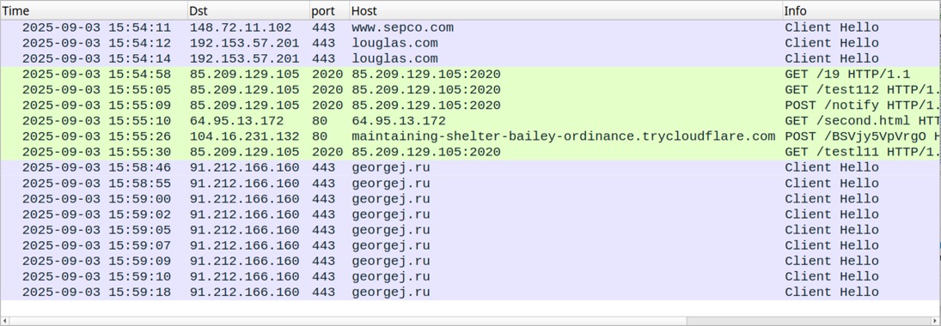Select the GET /second.html packet to 64.95.13.172
This screenshot has width=941, height=326.
click(x=471, y=121)
